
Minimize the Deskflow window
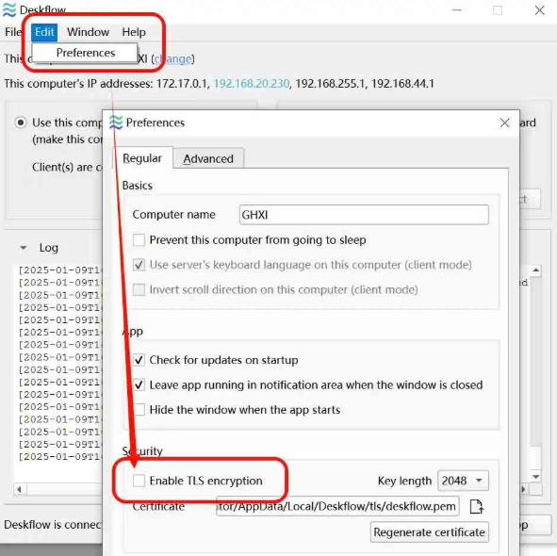tap(457, 10)
